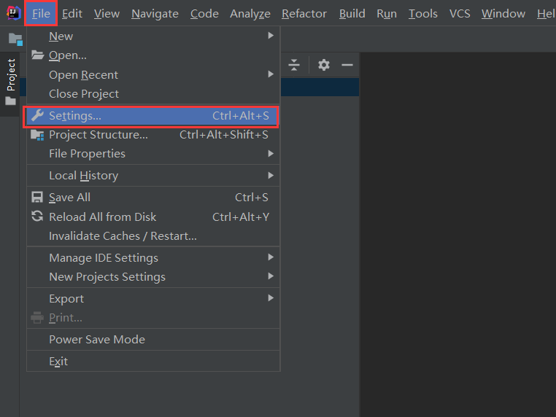
Task: Click the IntelliJ IDEA logo icon
Action: pyautogui.click(x=13, y=13)
